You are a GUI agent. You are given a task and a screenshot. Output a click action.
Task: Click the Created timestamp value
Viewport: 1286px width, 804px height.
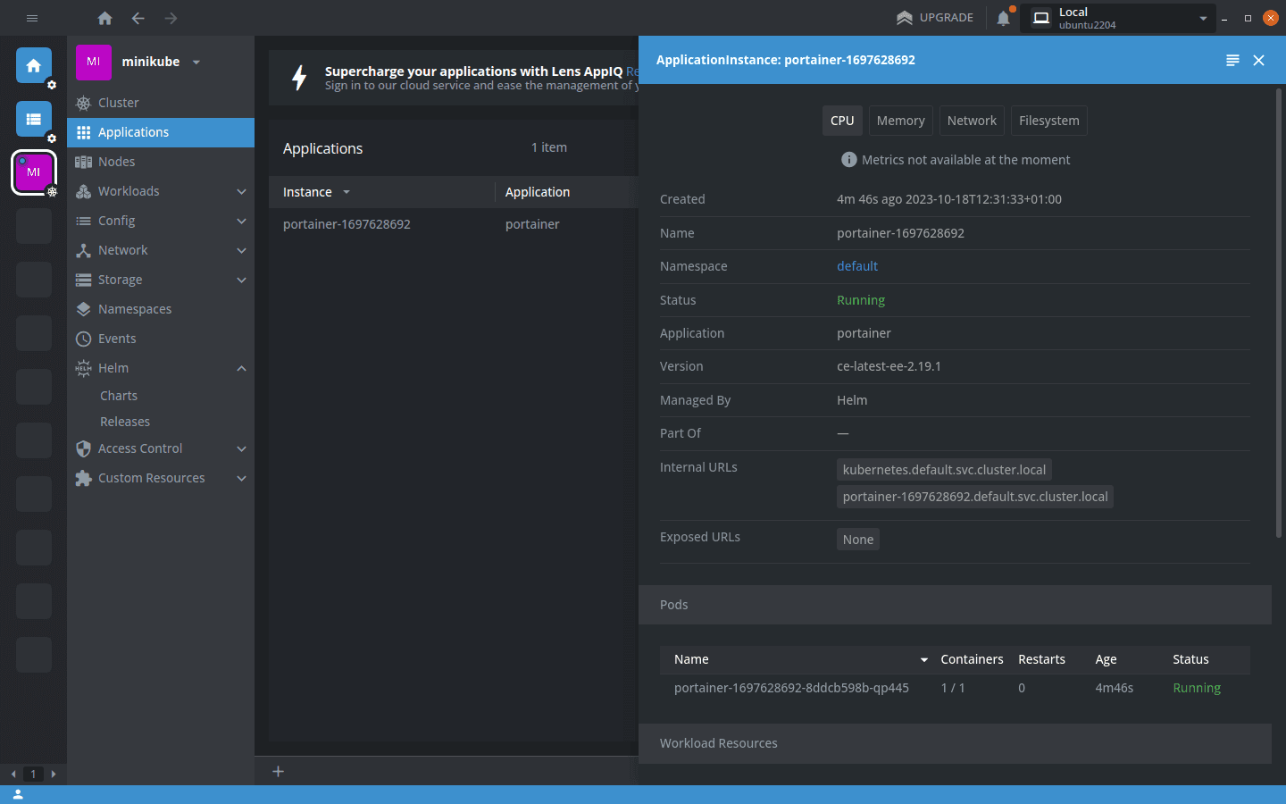point(949,199)
